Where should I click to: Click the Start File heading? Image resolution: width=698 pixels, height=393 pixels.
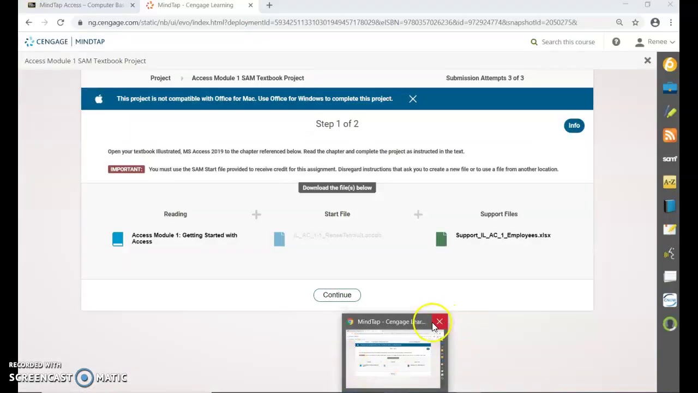337,214
